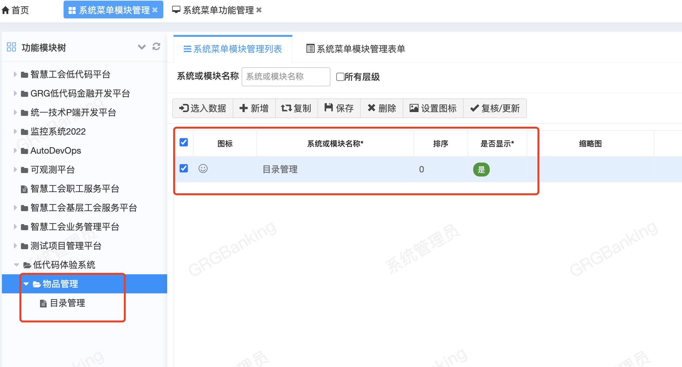Screen dimensions: 682x367
Task: Click the 是否显示* column header
Action: point(497,144)
